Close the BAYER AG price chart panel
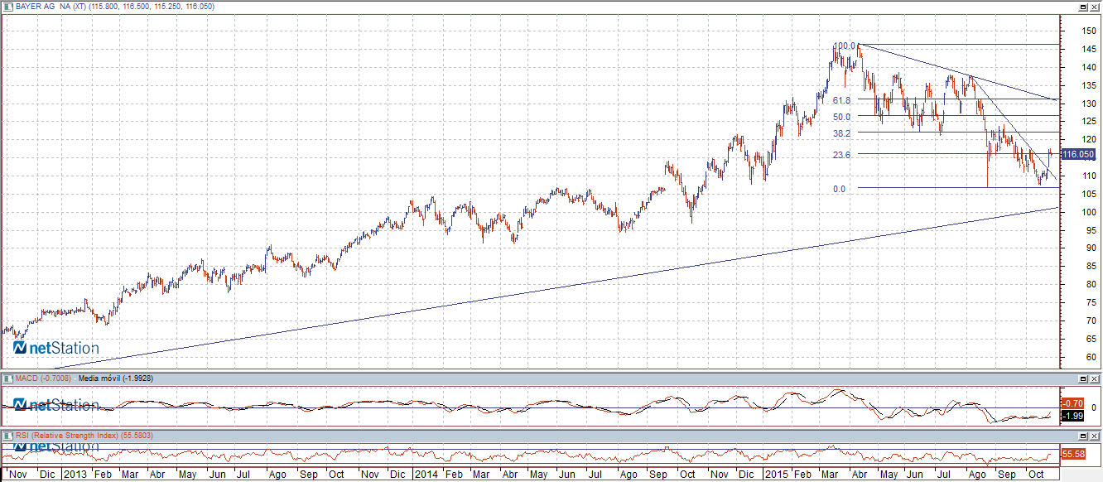 point(1095,6)
